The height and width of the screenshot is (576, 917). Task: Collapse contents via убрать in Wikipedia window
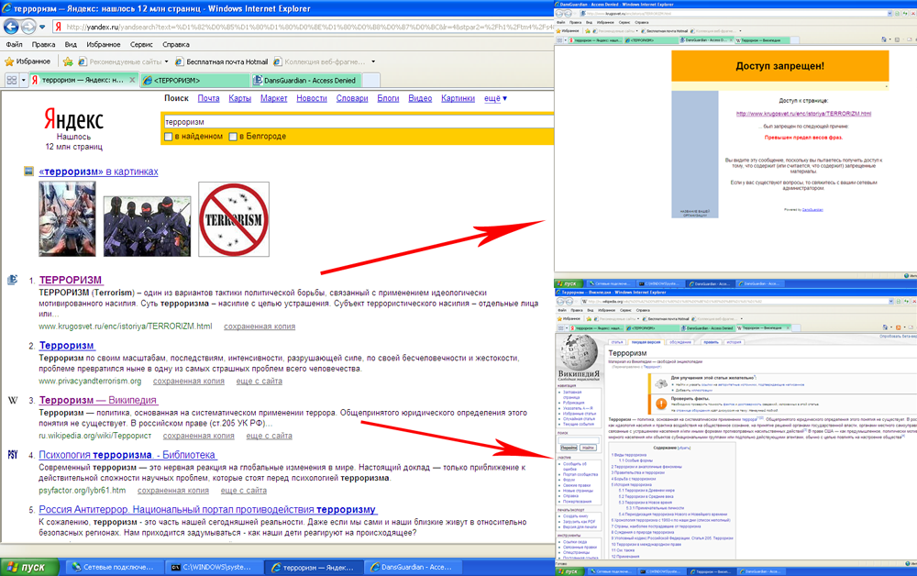pyautogui.click(x=684, y=448)
